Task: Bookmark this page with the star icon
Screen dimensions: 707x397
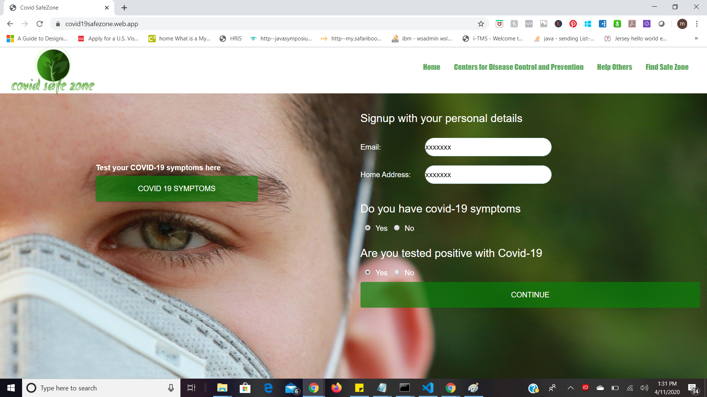Action: click(x=481, y=24)
